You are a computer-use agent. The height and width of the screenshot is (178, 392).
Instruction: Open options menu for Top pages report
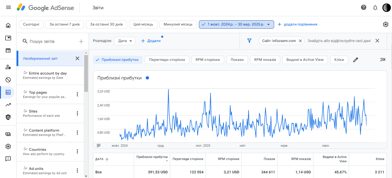click(77, 94)
